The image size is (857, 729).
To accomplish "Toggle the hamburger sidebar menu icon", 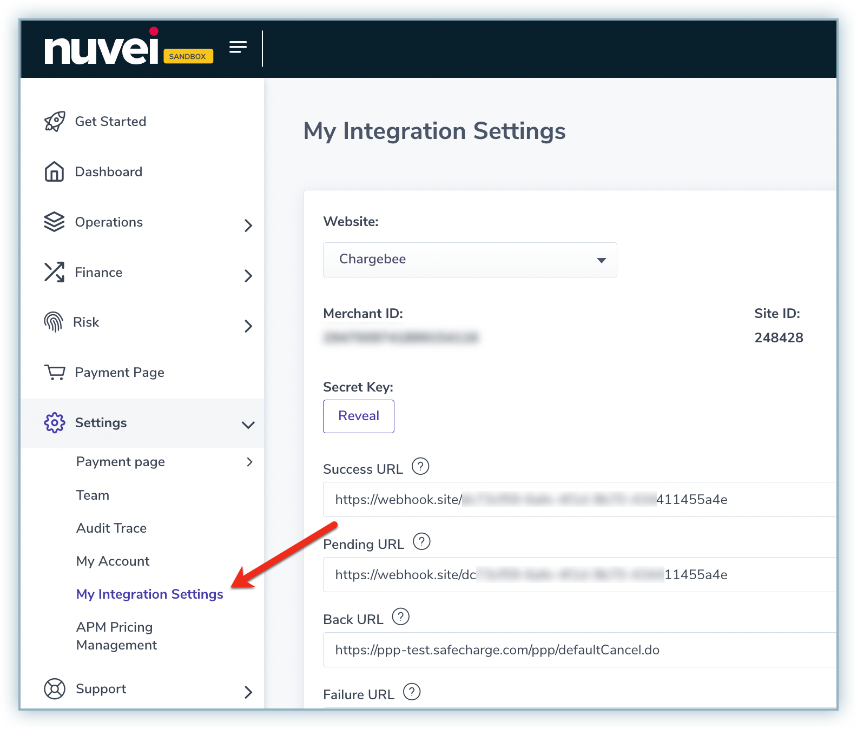I will tap(238, 48).
